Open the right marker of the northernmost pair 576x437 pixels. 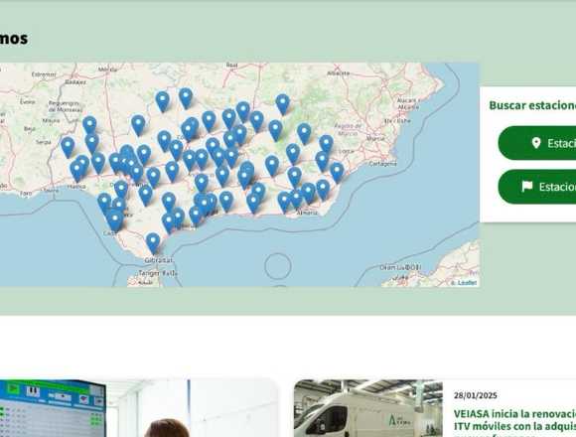pyautogui.click(x=186, y=98)
